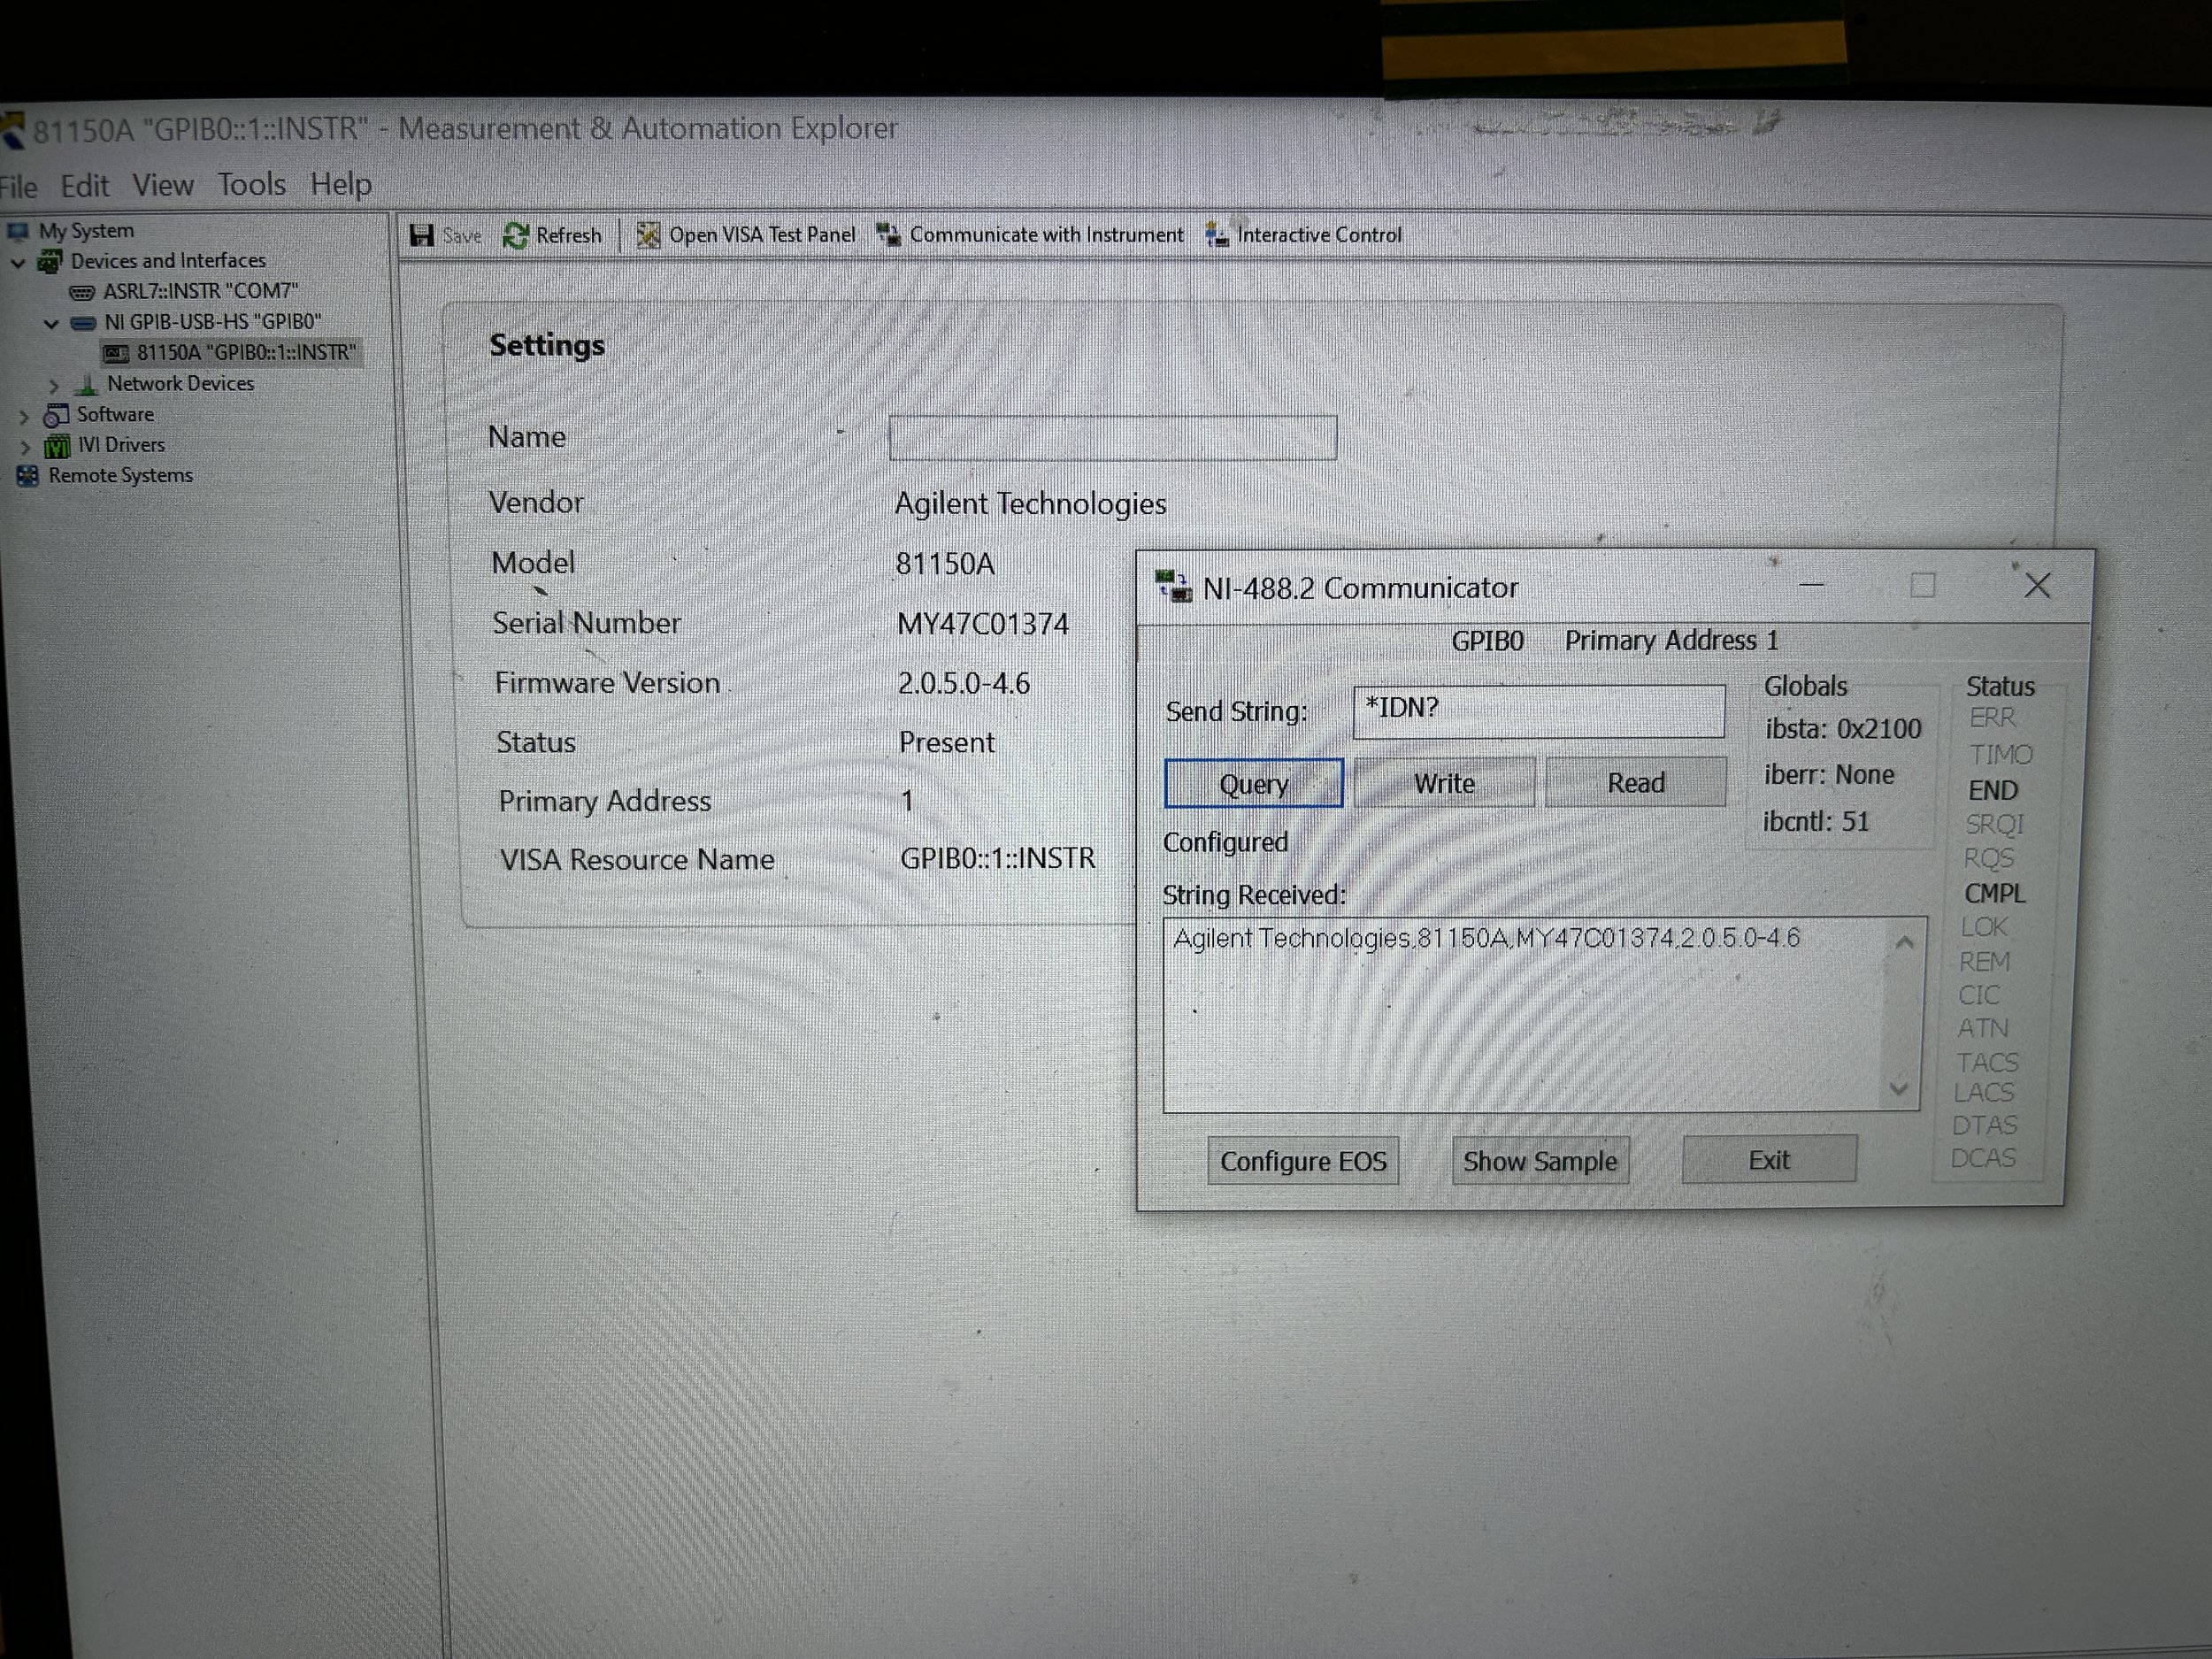Click the String Received scroll up arrow
This screenshot has width=2212, height=1659.
(1904, 942)
